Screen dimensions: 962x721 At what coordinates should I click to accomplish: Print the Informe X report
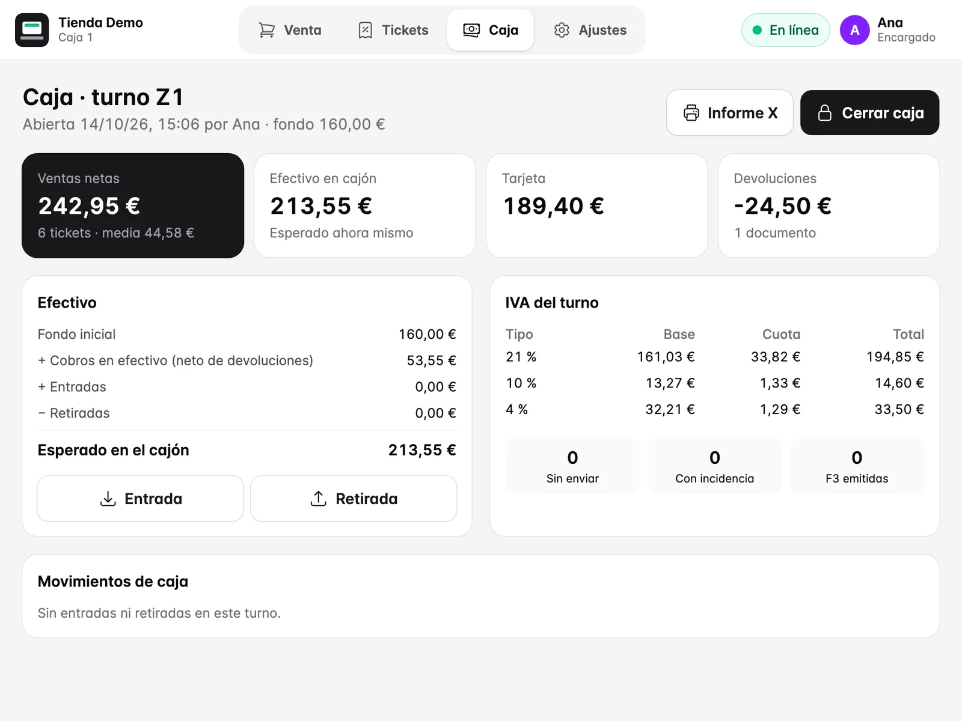tap(730, 113)
